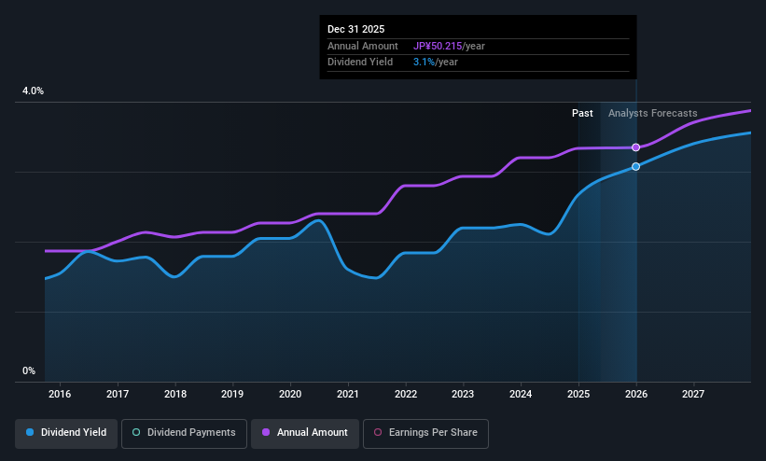Click the 4.0% y-axis label
Image resolution: width=766 pixels, height=461 pixels.
(33, 91)
